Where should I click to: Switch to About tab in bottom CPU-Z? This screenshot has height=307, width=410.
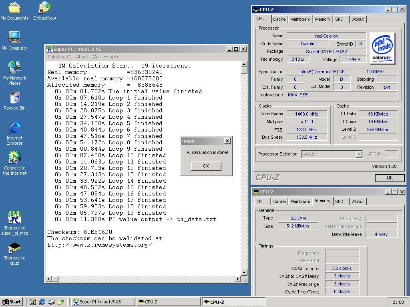click(358, 201)
